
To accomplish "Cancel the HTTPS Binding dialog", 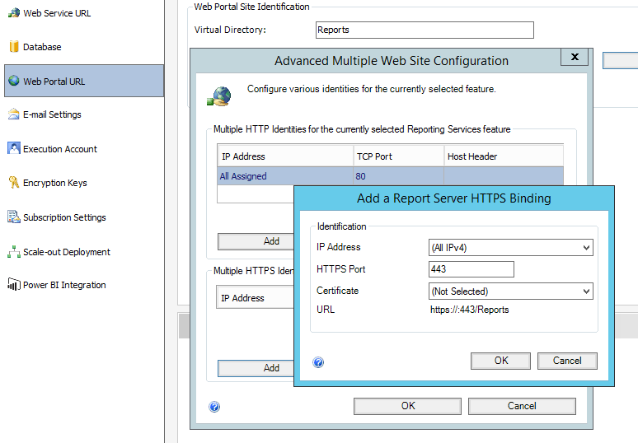I will tap(567, 361).
